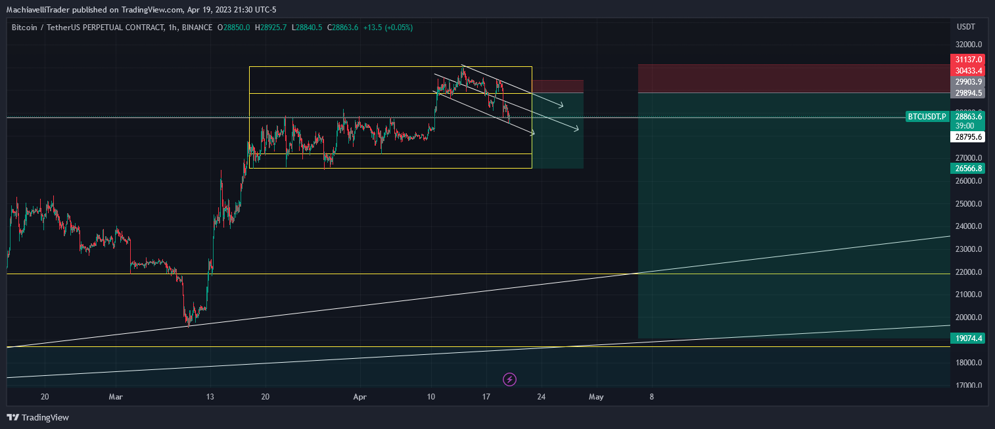
Task: Click the red 31137.0 price label
Action: click(x=967, y=59)
